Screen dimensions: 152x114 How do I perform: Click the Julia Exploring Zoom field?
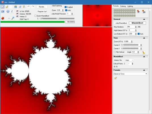(x=59, y=10)
